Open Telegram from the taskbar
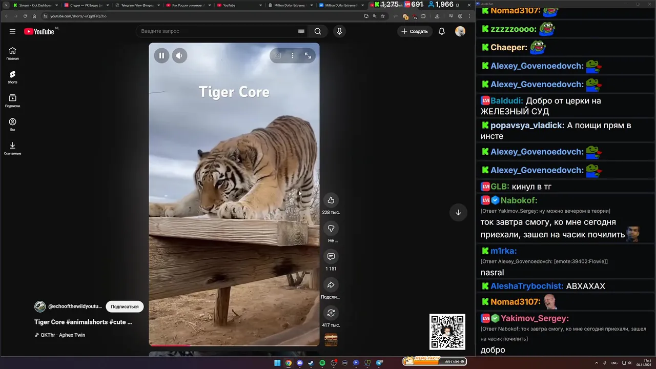Screen dimensions: 656x369 coord(379,363)
